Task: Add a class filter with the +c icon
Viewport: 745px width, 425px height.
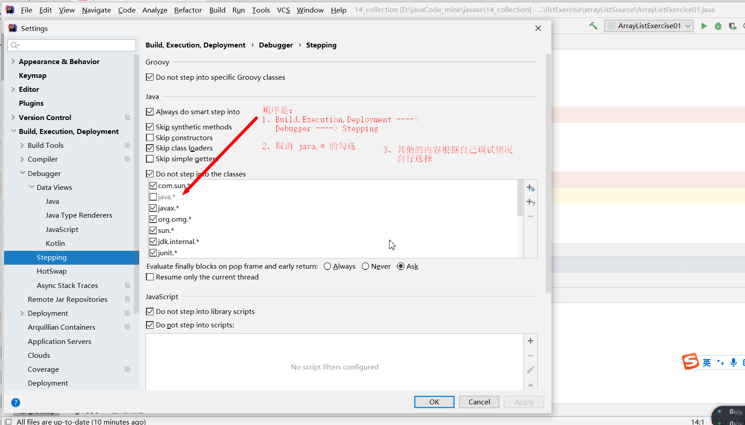Action: (530, 188)
